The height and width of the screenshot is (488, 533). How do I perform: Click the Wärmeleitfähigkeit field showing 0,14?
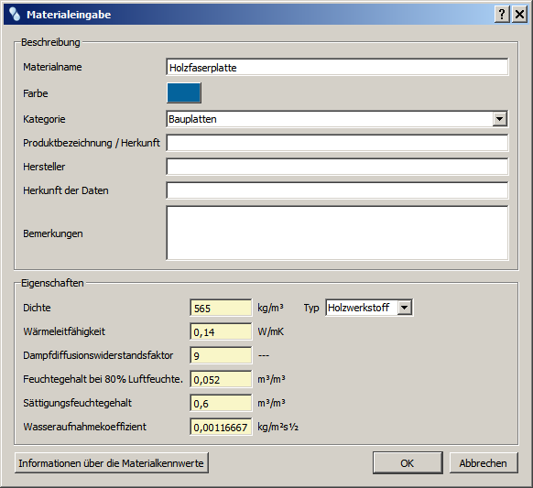[x=221, y=331]
